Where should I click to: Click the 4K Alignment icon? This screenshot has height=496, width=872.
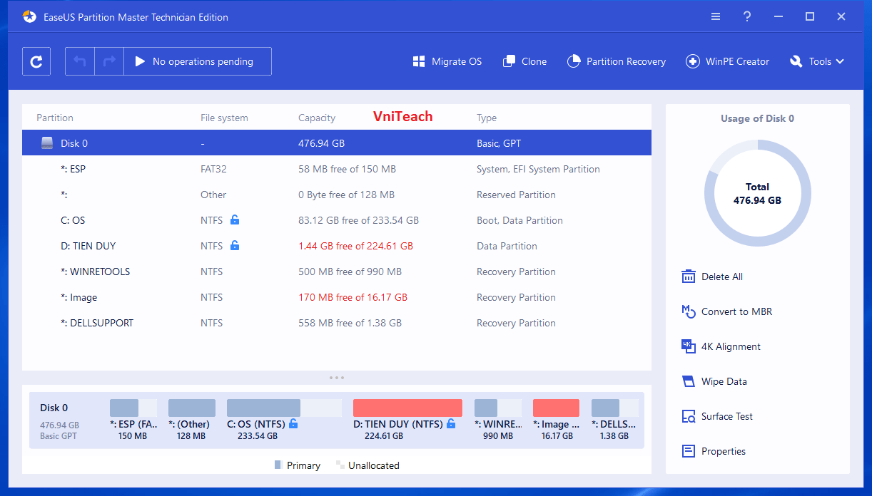pos(689,346)
